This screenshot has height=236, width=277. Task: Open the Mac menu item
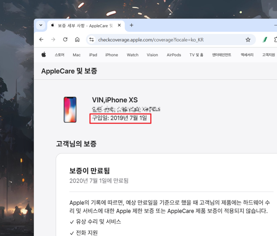coord(77,55)
